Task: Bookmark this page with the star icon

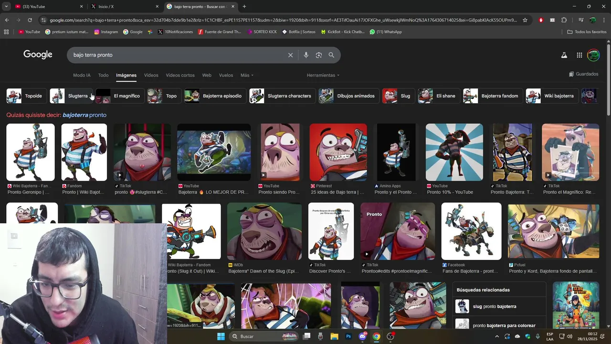Action: [x=525, y=20]
